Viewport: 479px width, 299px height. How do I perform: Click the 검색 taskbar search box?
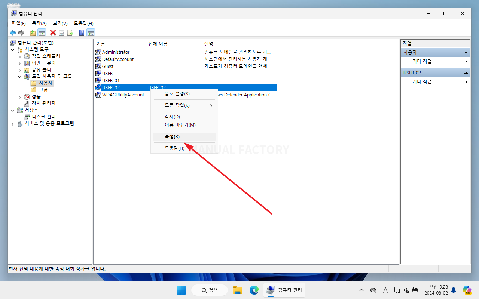tap(210, 290)
